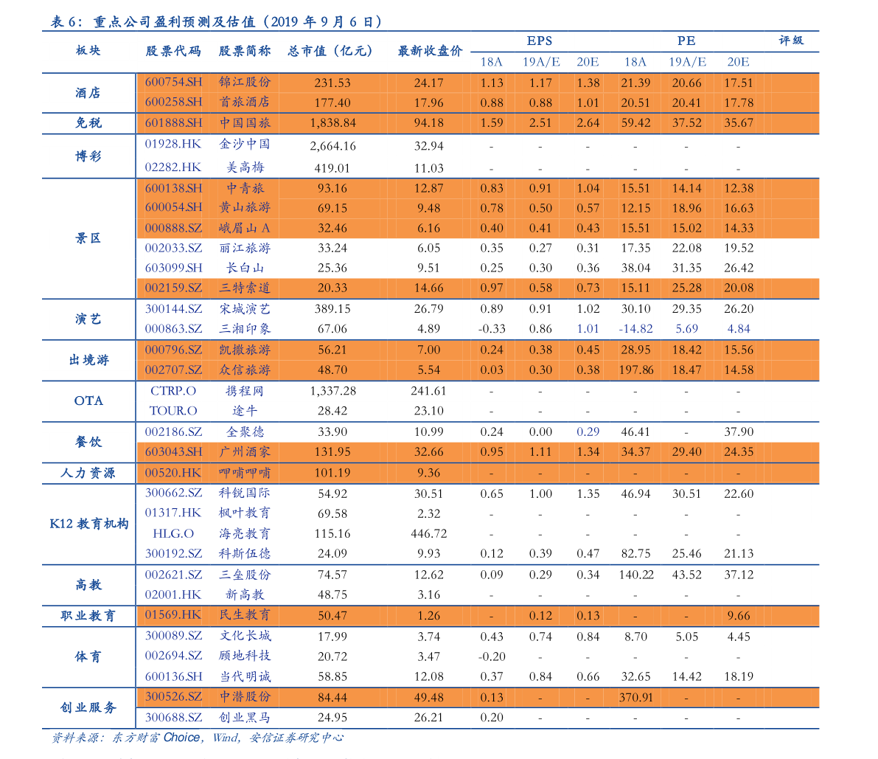Click stock code 600754.SH

tap(173, 83)
